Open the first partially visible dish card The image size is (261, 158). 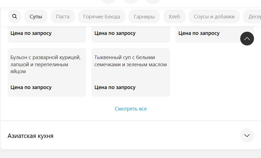click(47, 34)
